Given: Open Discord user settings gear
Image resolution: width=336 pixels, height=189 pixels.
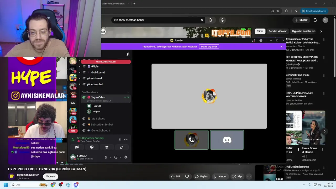Looking at the screenshot, I should pyautogui.click(x=126, y=157).
